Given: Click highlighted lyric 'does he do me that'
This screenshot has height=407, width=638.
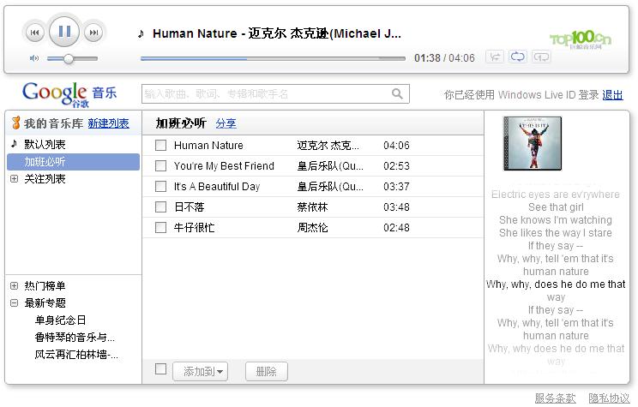Looking at the screenshot, I should pos(580,284).
